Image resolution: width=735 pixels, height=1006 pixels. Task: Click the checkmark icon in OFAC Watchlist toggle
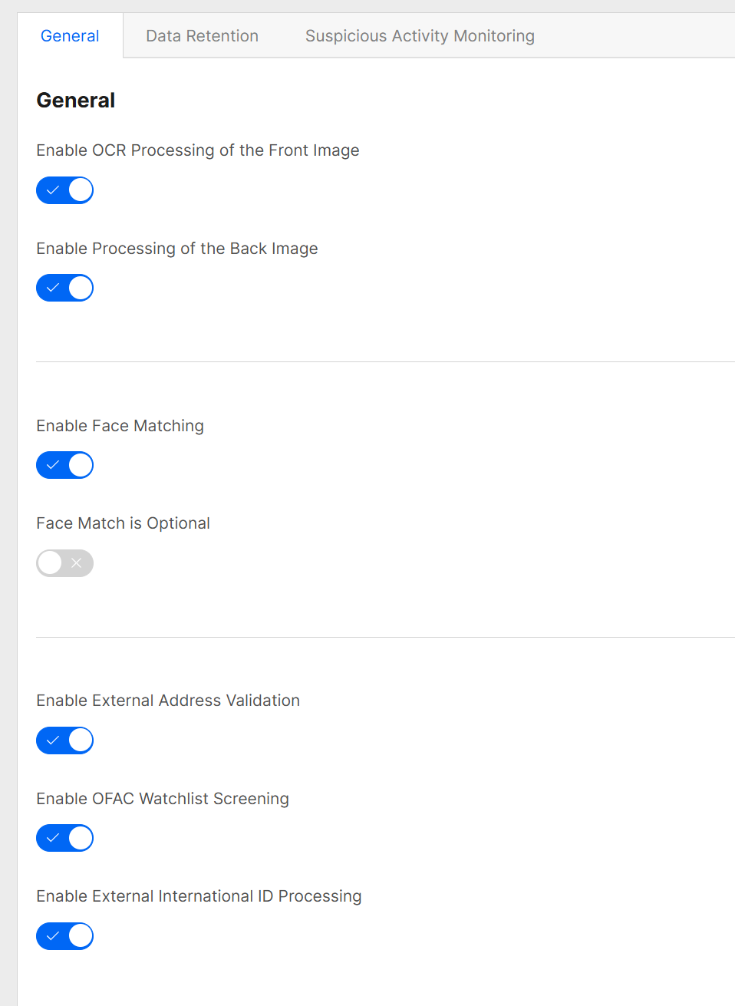point(52,838)
